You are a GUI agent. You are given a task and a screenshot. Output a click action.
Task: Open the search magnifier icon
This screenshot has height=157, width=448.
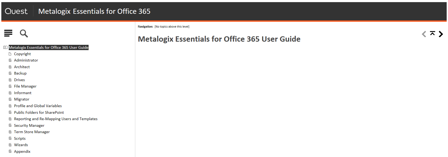(24, 33)
